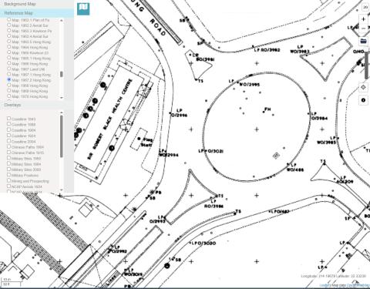Click the 'O/3021' lamp post label

coord(215,151)
